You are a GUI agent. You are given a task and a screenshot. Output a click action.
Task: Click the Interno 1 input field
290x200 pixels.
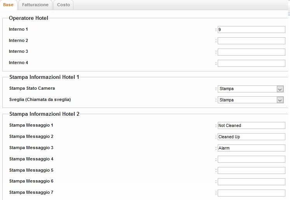[251, 30]
